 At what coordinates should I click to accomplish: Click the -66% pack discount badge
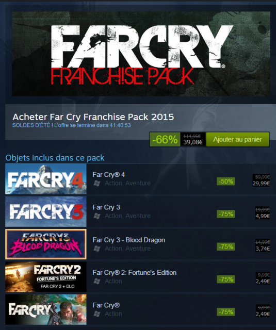pyautogui.click(x=165, y=139)
